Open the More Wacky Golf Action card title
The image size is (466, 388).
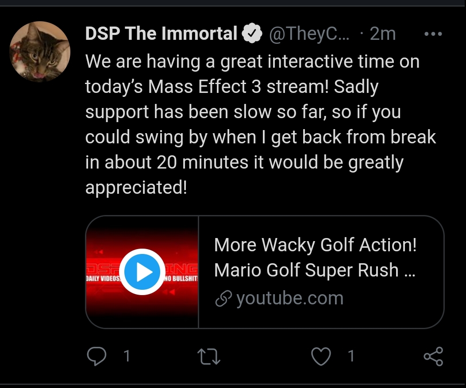click(315, 245)
